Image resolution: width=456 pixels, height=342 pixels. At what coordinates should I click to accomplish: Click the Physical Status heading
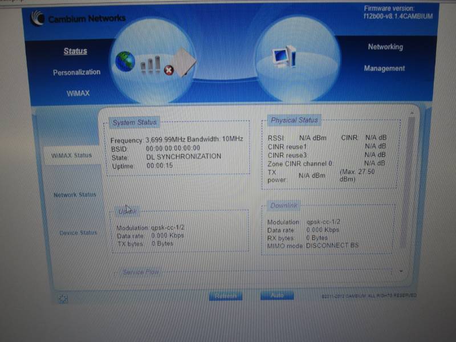coord(294,120)
